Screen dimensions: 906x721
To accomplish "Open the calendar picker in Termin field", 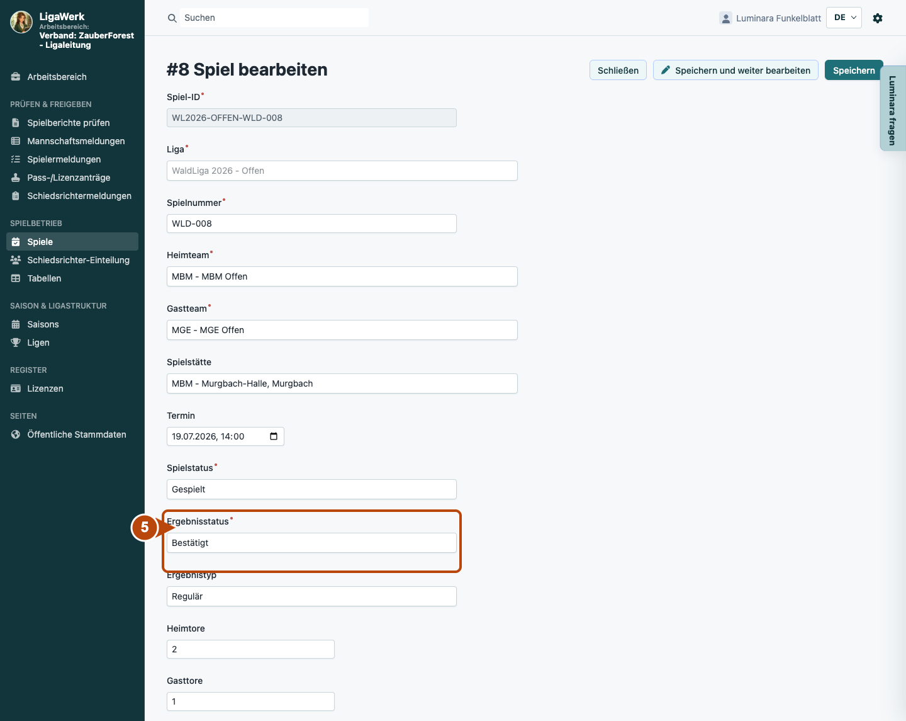I will coord(274,436).
